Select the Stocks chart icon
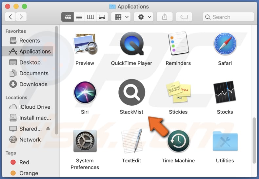 [225, 92]
